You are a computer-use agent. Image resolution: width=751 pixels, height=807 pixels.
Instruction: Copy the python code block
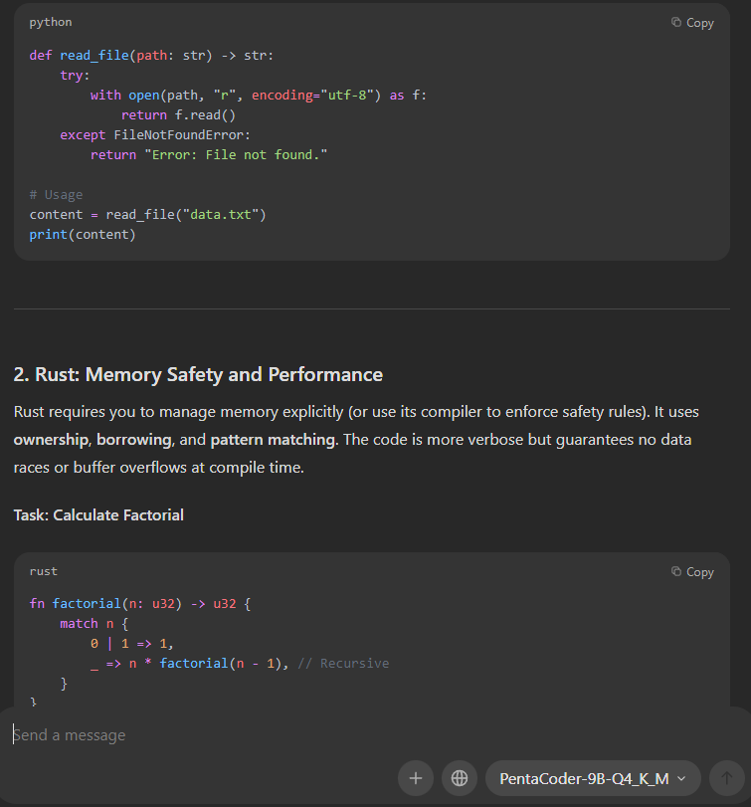[x=692, y=23]
